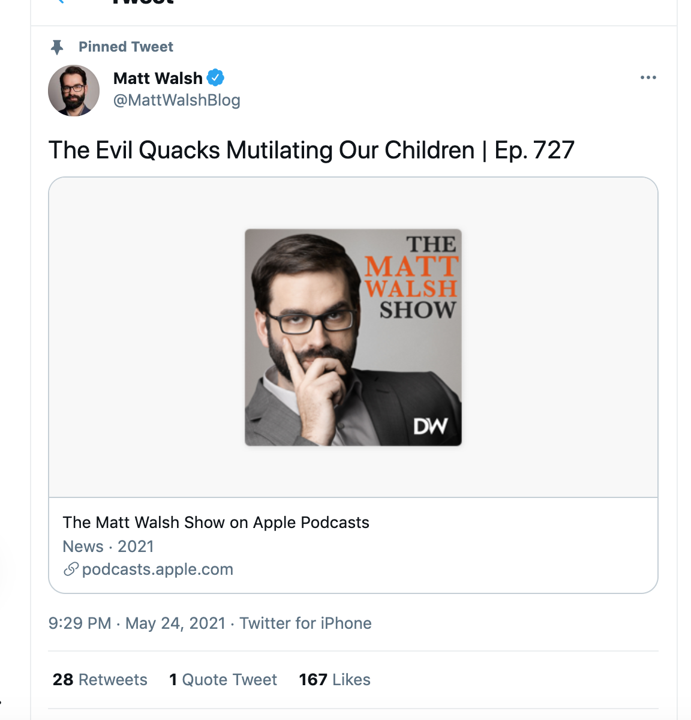The width and height of the screenshot is (691, 720).
Task: View the 1 Quote Tweet
Action: pos(223,680)
